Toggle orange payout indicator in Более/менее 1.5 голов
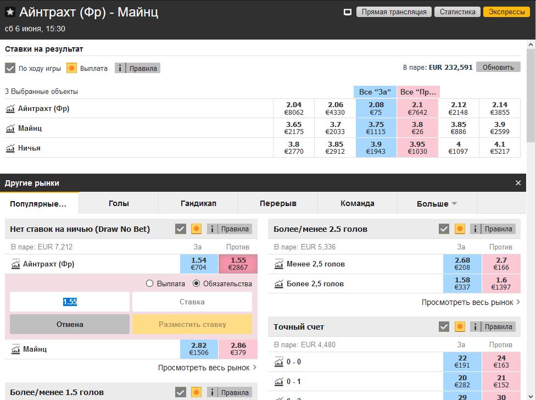The width and height of the screenshot is (536, 400). (196, 392)
